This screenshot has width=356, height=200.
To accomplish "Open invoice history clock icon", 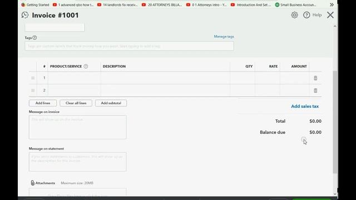I will pos(25,15).
